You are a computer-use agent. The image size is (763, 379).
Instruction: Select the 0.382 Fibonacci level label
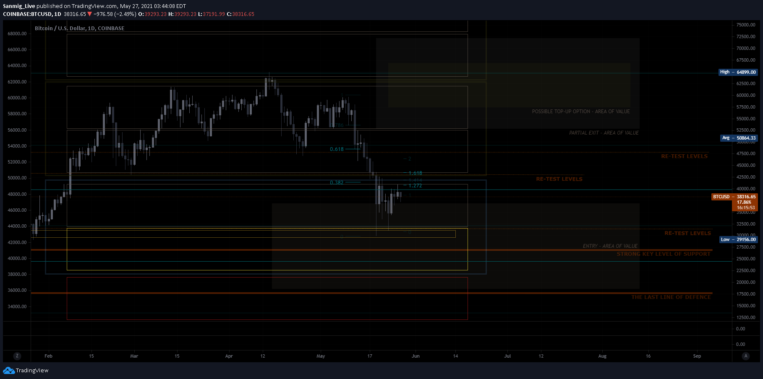click(337, 183)
